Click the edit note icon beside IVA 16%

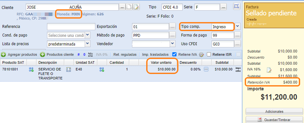coord(269,70)
